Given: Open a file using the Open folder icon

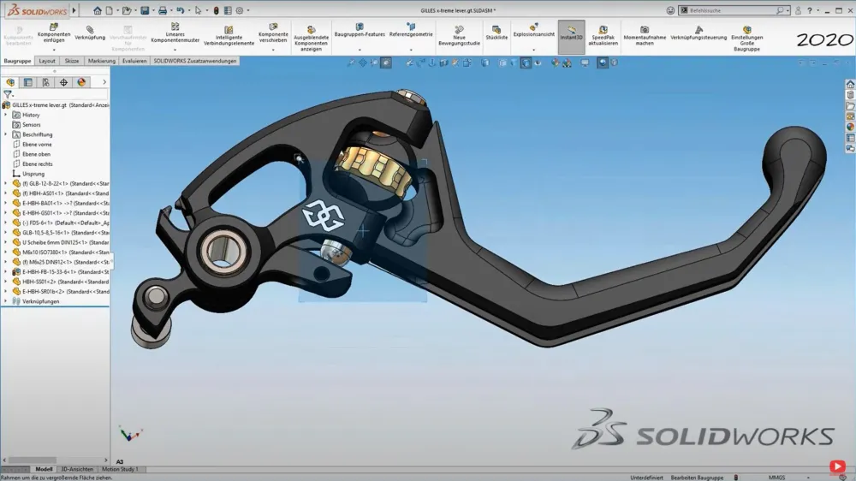Looking at the screenshot, I should coord(127,10).
